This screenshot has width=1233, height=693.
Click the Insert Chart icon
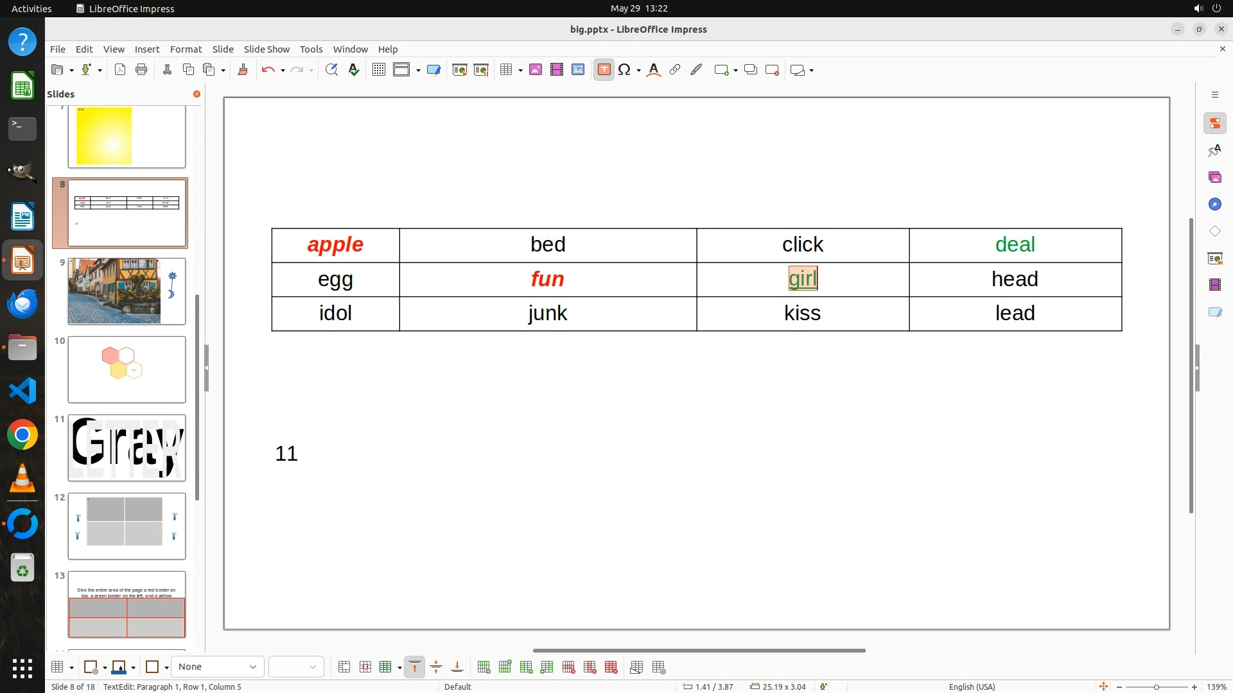(x=578, y=70)
